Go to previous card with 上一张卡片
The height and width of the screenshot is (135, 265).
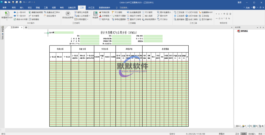[20, 12]
